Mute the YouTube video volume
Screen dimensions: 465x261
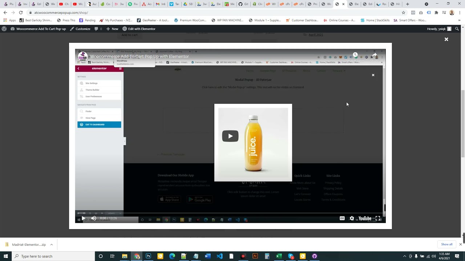94,218
